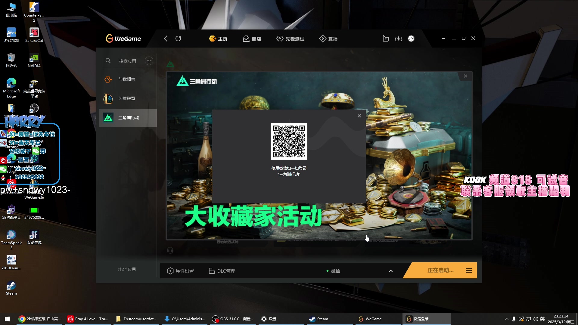Click the tray volume icon
The width and height of the screenshot is (578, 325).
point(535,319)
